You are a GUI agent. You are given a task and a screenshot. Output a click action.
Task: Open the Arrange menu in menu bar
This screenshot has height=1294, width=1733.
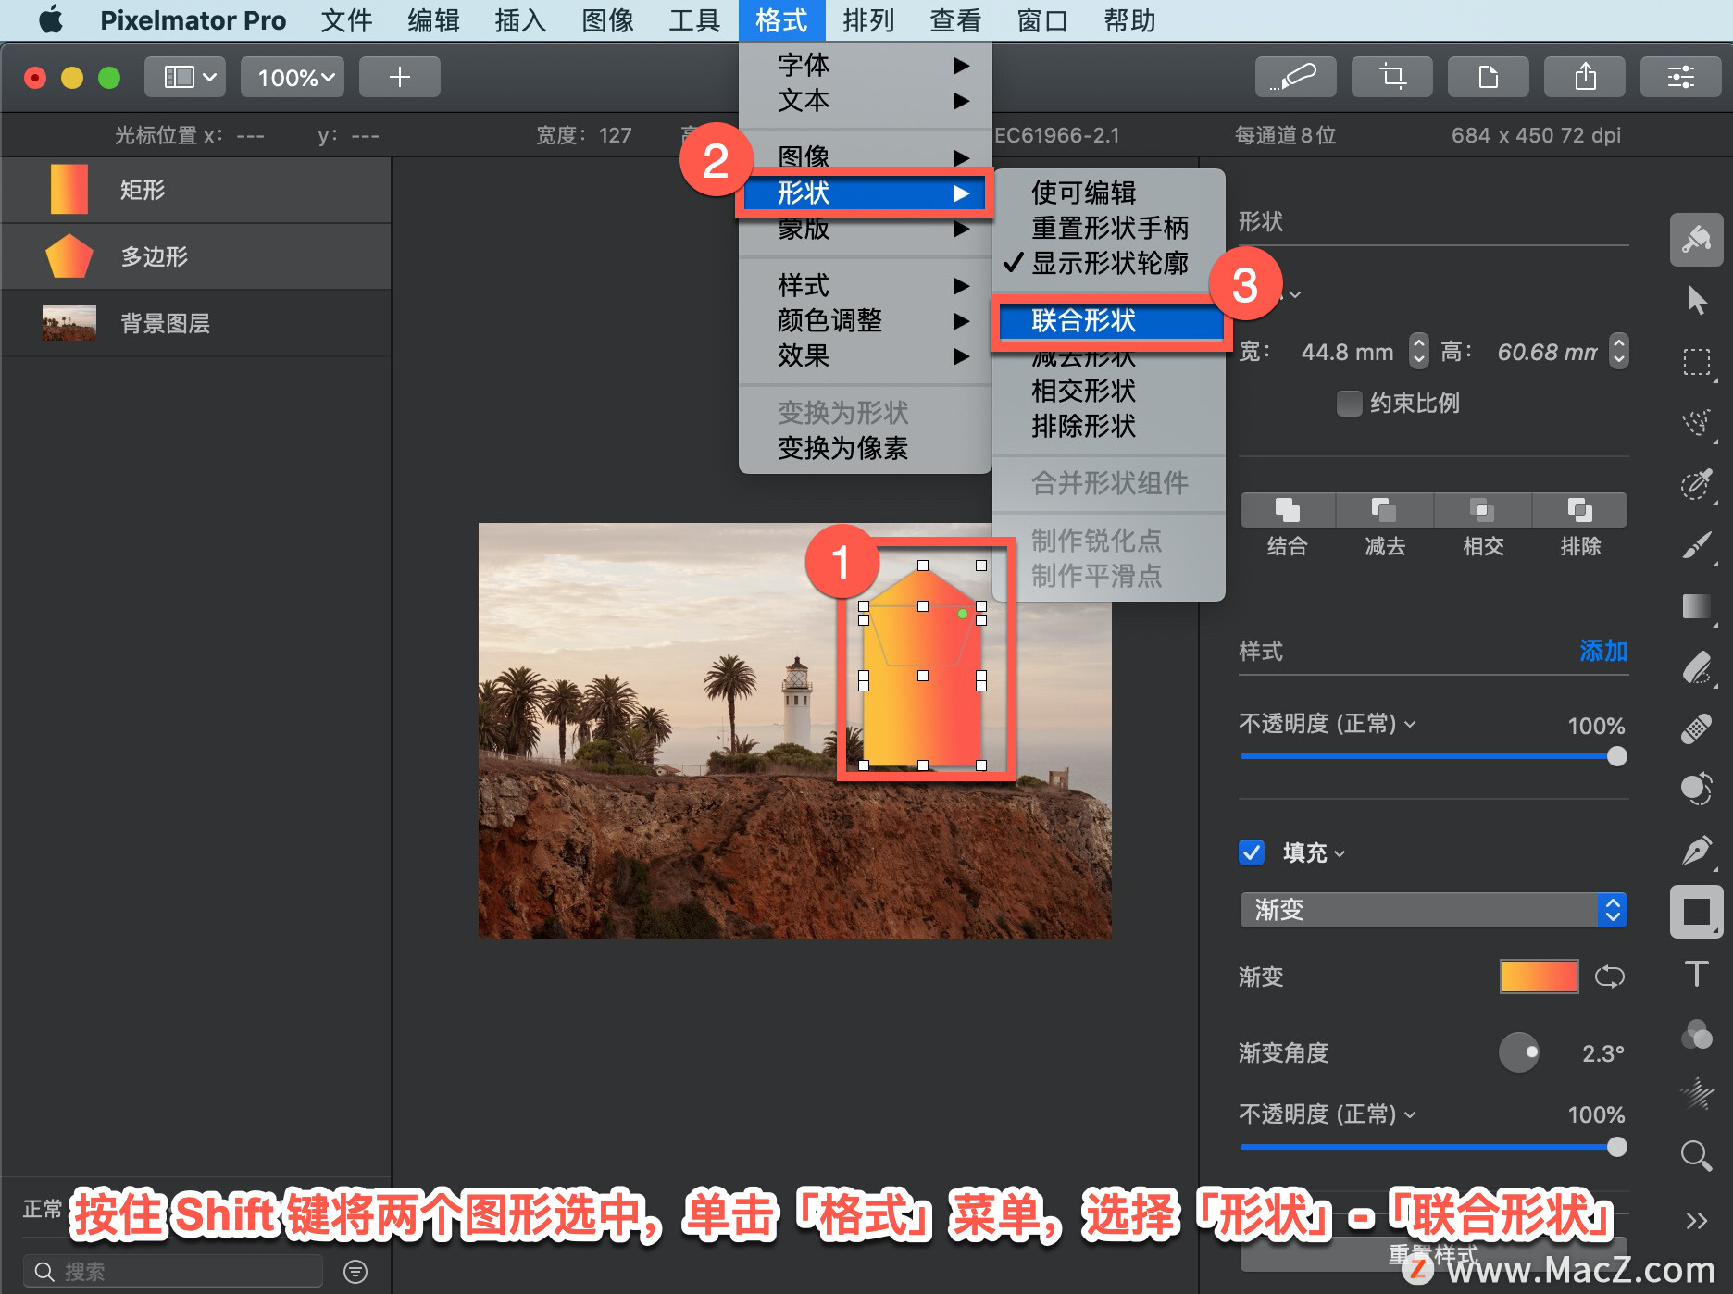[867, 20]
